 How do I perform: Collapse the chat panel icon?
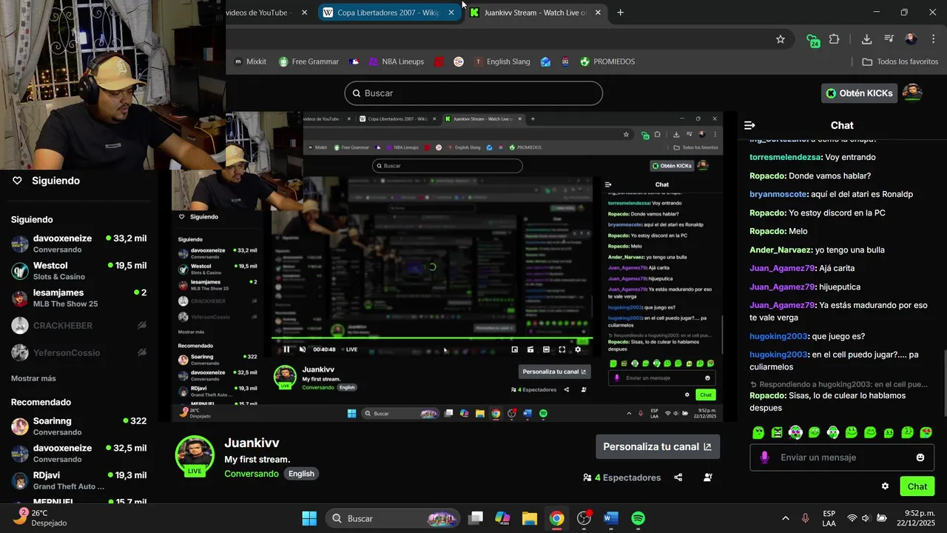click(x=749, y=125)
